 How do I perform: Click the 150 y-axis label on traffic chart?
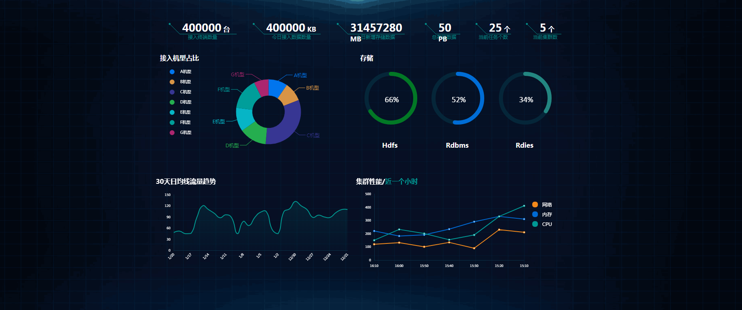click(x=168, y=195)
